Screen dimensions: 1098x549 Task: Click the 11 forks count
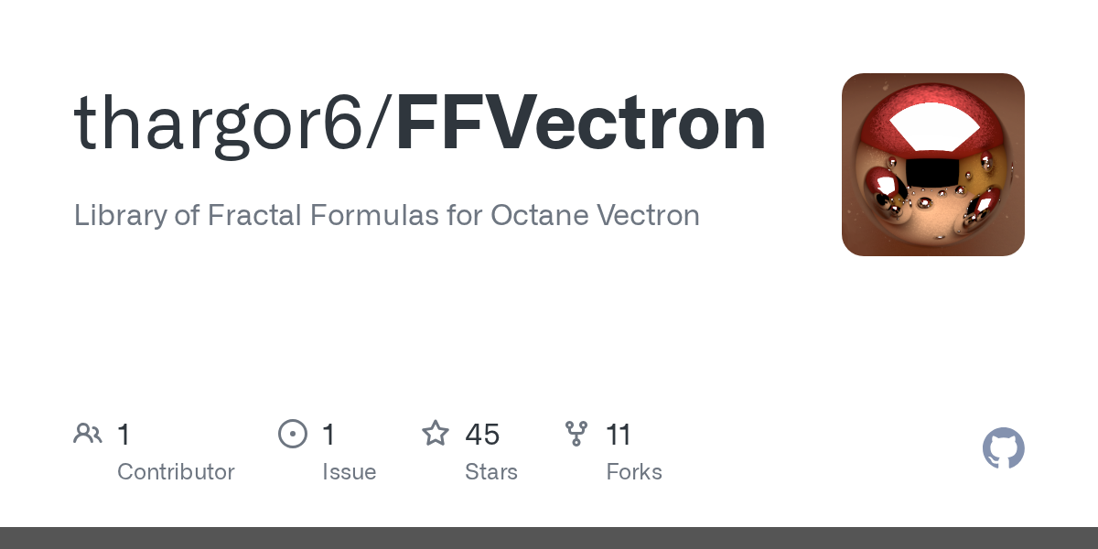[619, 435]
